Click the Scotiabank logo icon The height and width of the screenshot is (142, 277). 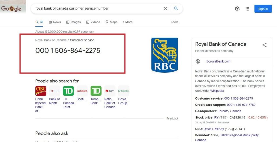coord(82,91)
